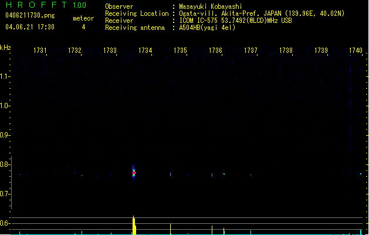369x235 pixels.
Task: Click the 0.7 kHz frequency label
Action: coord(5,194)
